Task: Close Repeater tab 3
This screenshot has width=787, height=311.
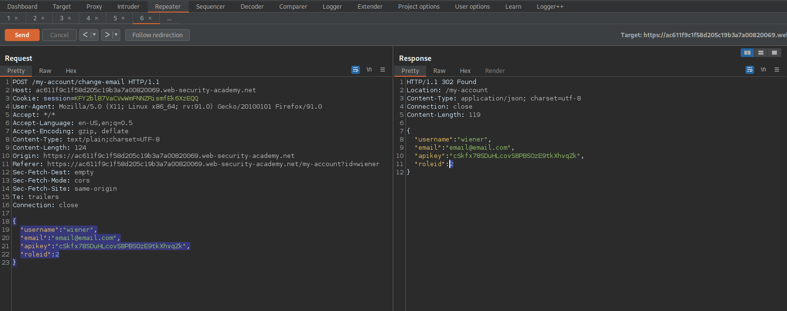Action: click(x=69, y=18)
